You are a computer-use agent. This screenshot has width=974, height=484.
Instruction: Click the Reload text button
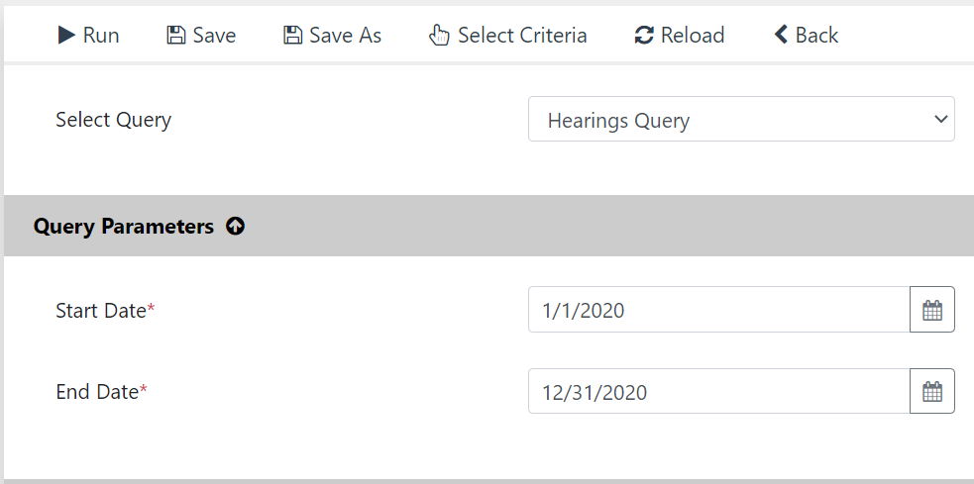click(693, 36)
